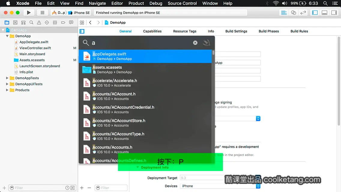The image size is (341, 192).
Task: Select Accounts/ACAccountStore.h result
Action: click(145, 123)
